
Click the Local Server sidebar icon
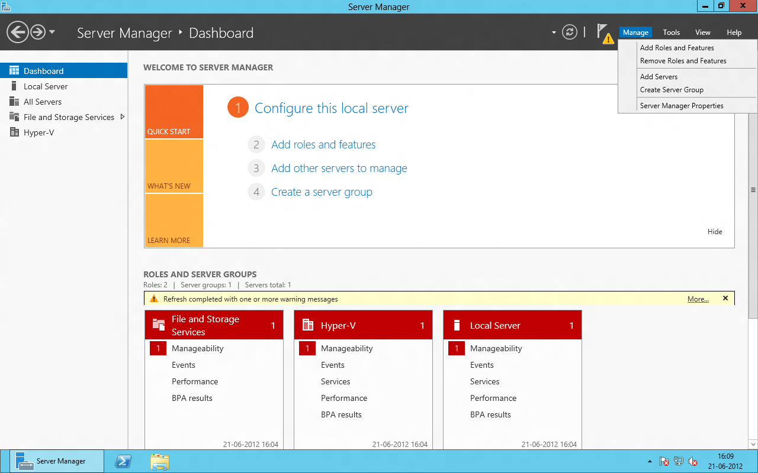coord(14,86)
